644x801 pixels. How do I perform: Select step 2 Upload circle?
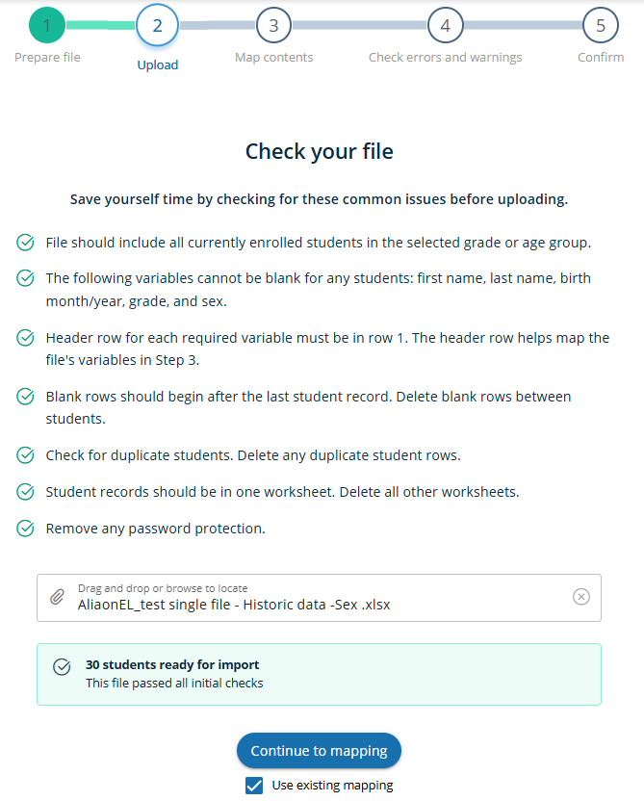(x=157, y=26)
